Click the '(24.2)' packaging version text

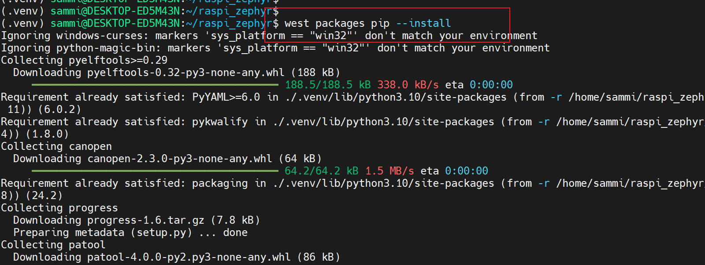(45, 196)
